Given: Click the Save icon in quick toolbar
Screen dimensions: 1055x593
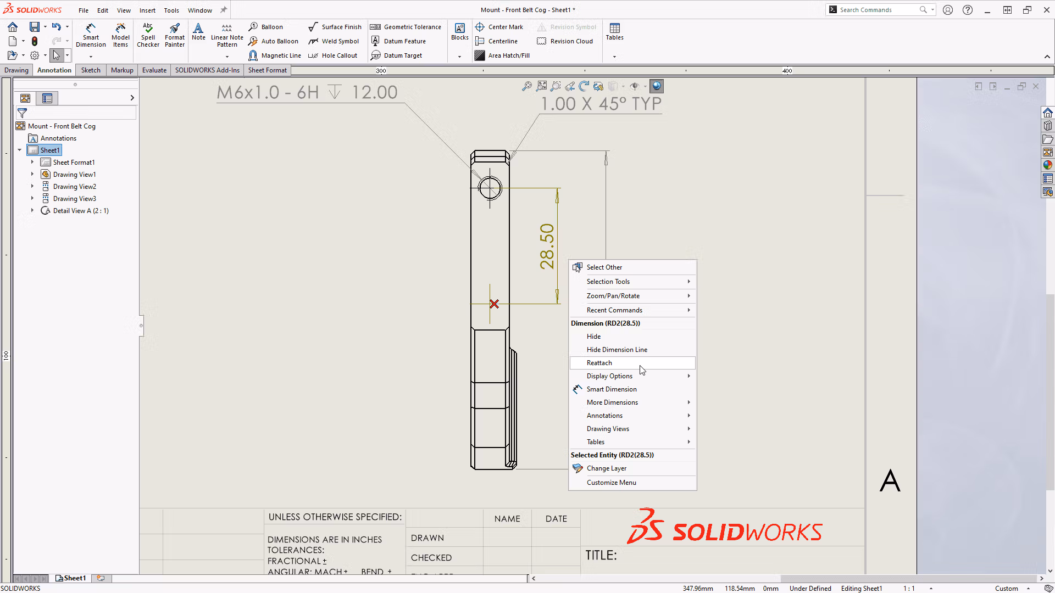Looking at the screenshot, I should (35, 26).
